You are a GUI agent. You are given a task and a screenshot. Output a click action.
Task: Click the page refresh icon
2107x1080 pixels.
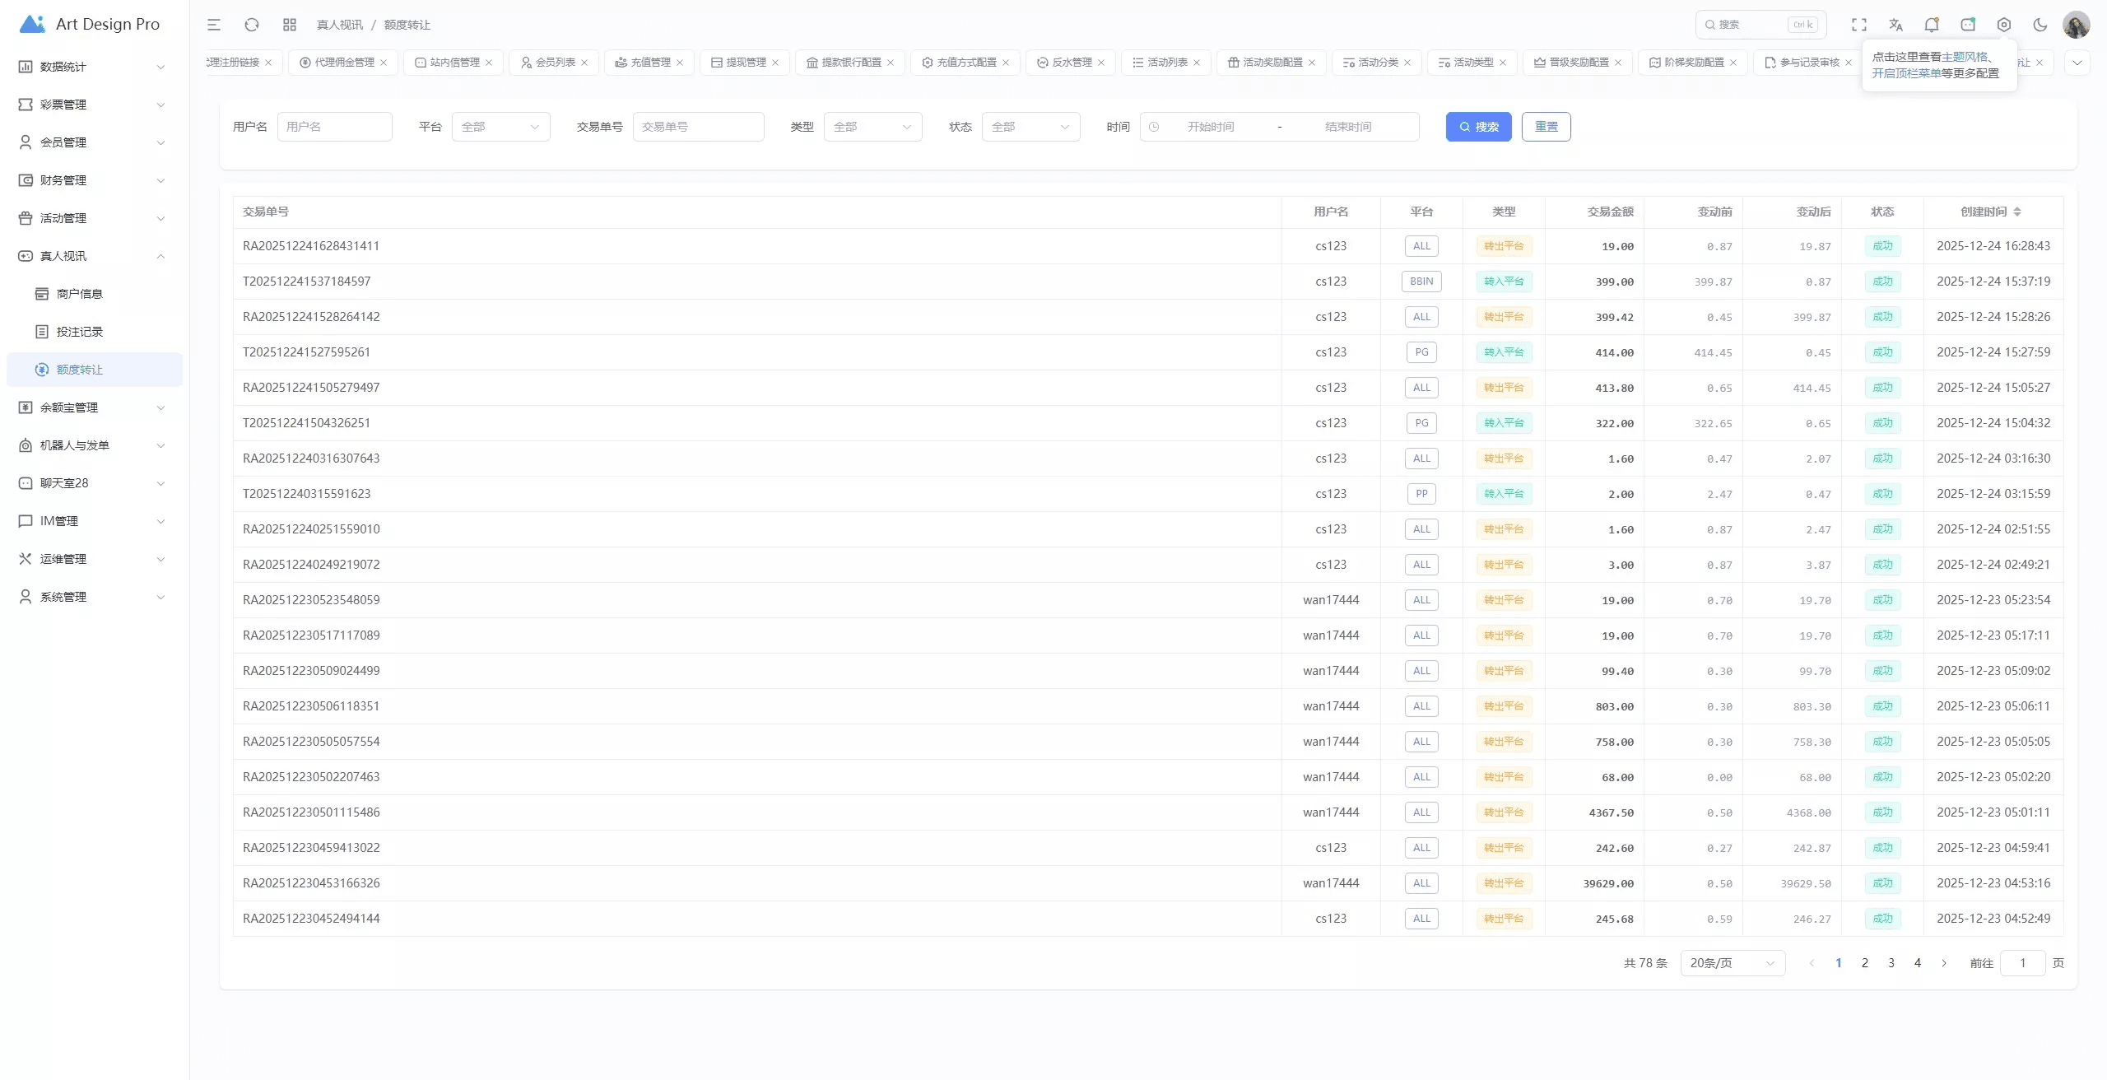coord(252,25)
